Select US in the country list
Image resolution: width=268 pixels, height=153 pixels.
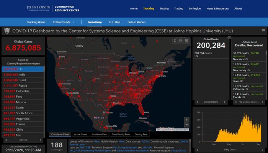23,69
